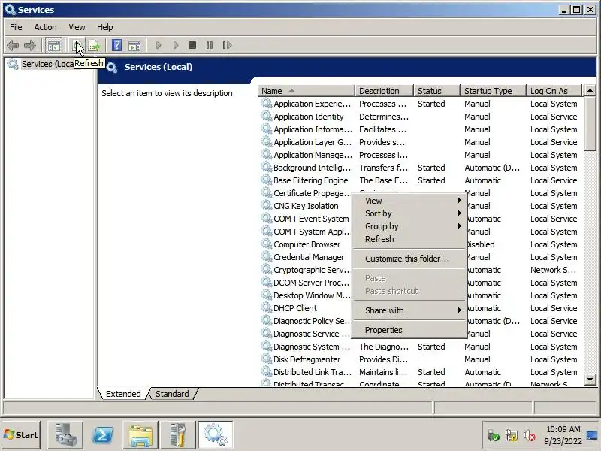Click the Forward arrow toolbar icon
This screenshot has height=451, width=601.
coord(30,46)
